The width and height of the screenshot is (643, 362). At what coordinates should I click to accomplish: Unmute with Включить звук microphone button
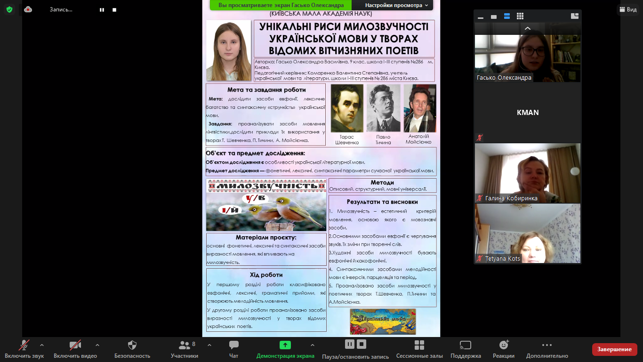24,349
